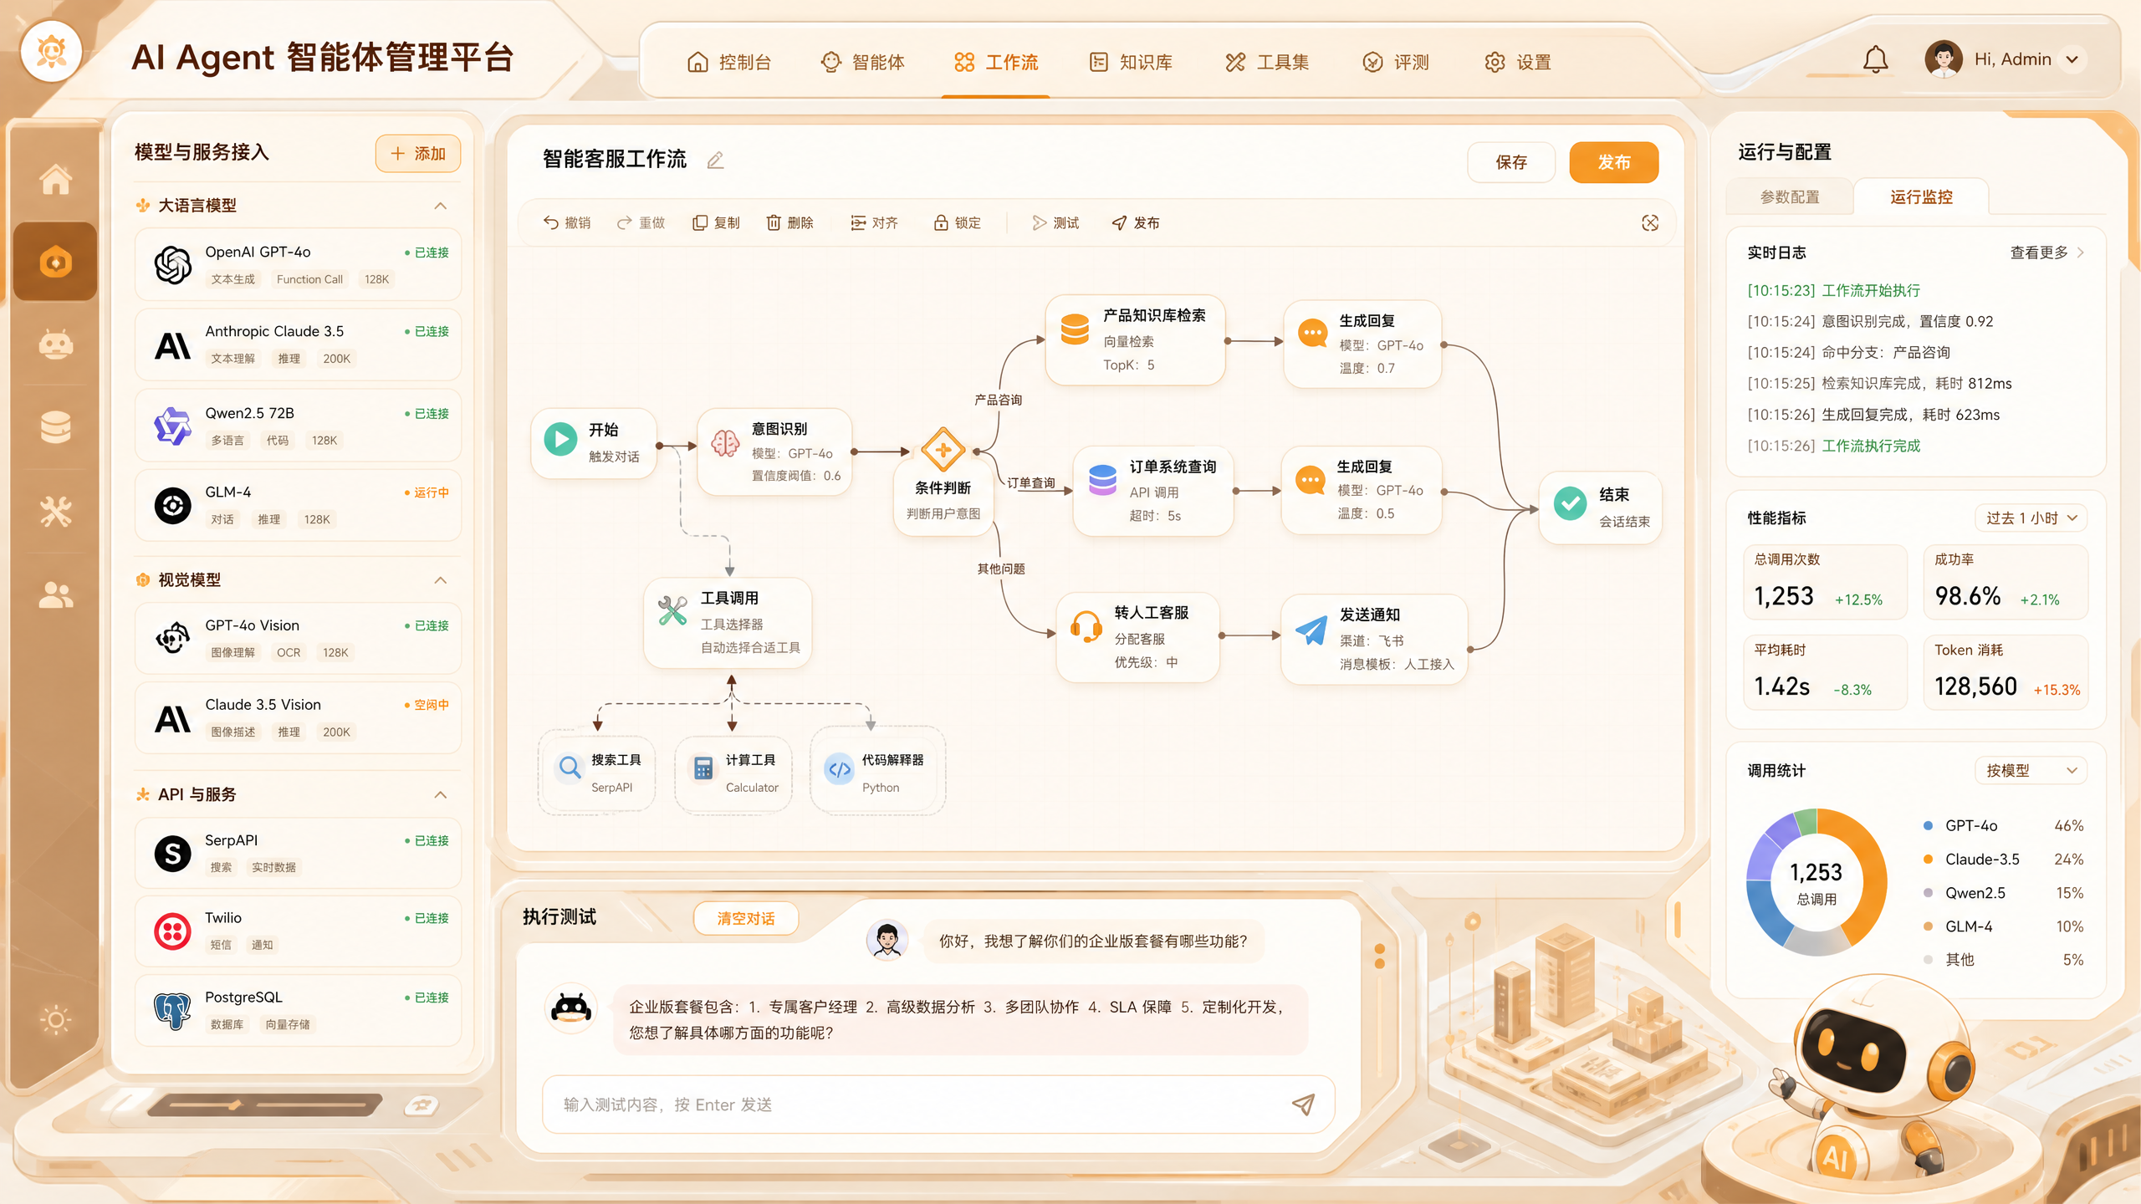This screenshot has height=1204, width=2141.
Task: Open the 知识库 nav tab
Action: (1130, 62)
